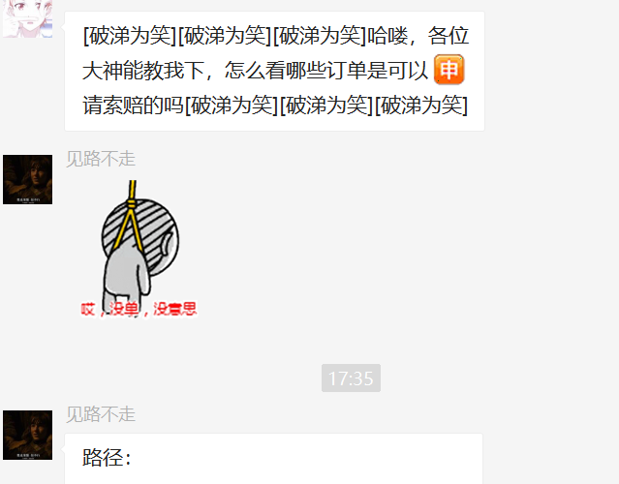This screenshot has height=484, width=619.
Task: Open the hanging gray figure sticker
Action: 139,249
